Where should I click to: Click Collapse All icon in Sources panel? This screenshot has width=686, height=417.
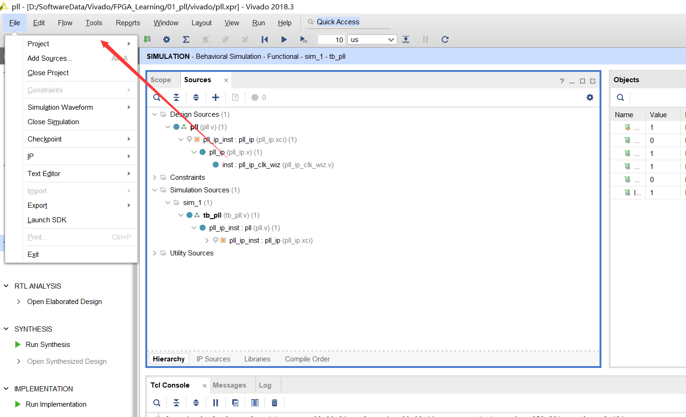click(x=176, y=98)
